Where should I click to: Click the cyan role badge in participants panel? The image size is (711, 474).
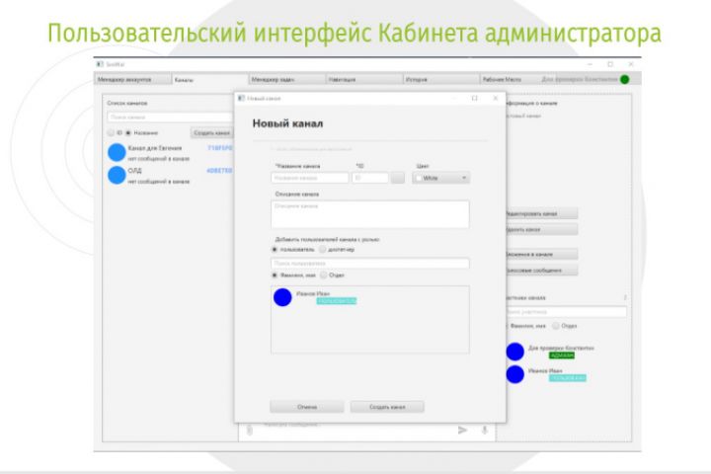tap(567, 378)
